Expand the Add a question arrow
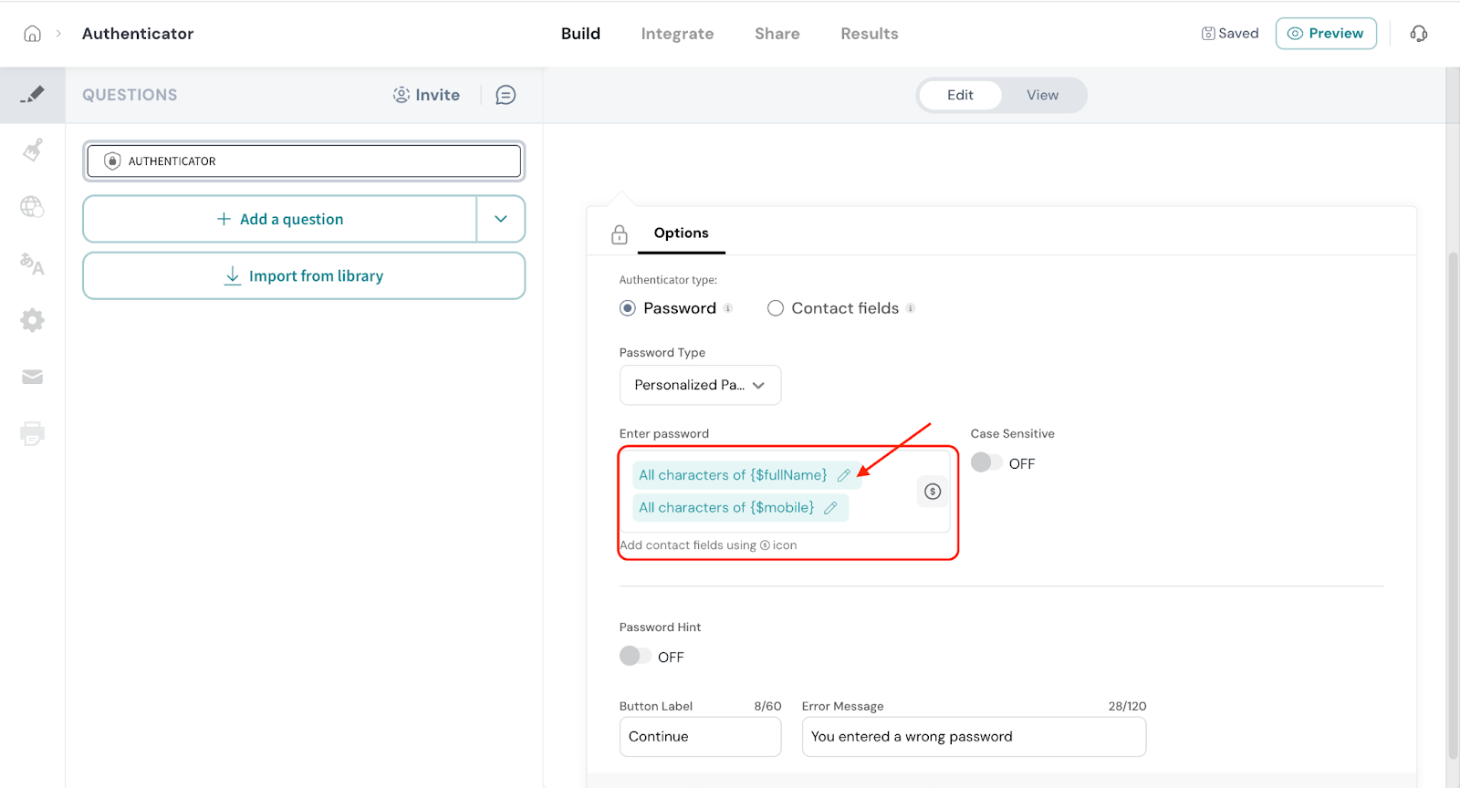The width and height of the screenshot is (1460, 788). tap(501, 219)
